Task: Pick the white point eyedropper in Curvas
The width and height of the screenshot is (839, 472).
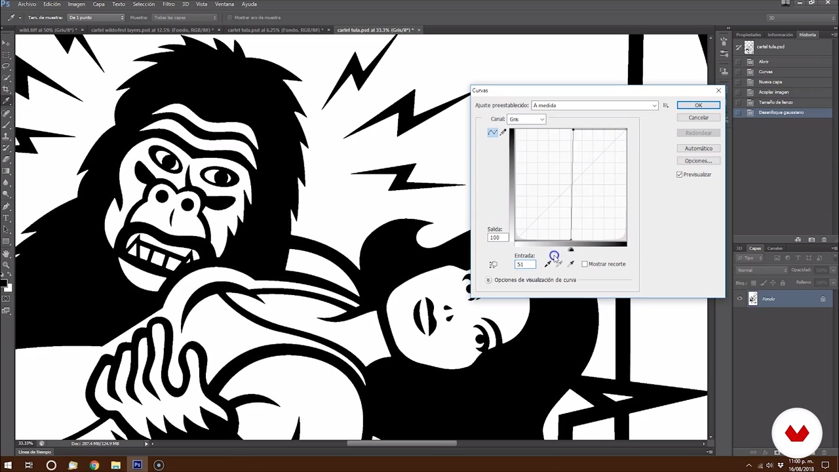Action: [x=570, y=264]
